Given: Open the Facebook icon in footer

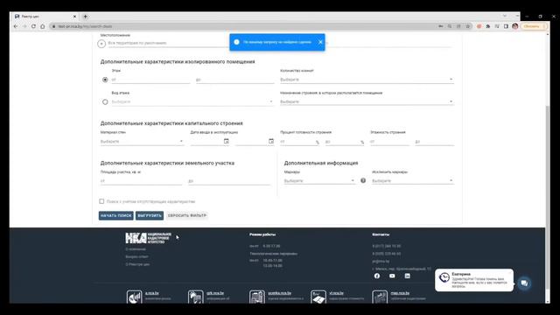Looking at the screenshot, I should click(x=377, y=276).
